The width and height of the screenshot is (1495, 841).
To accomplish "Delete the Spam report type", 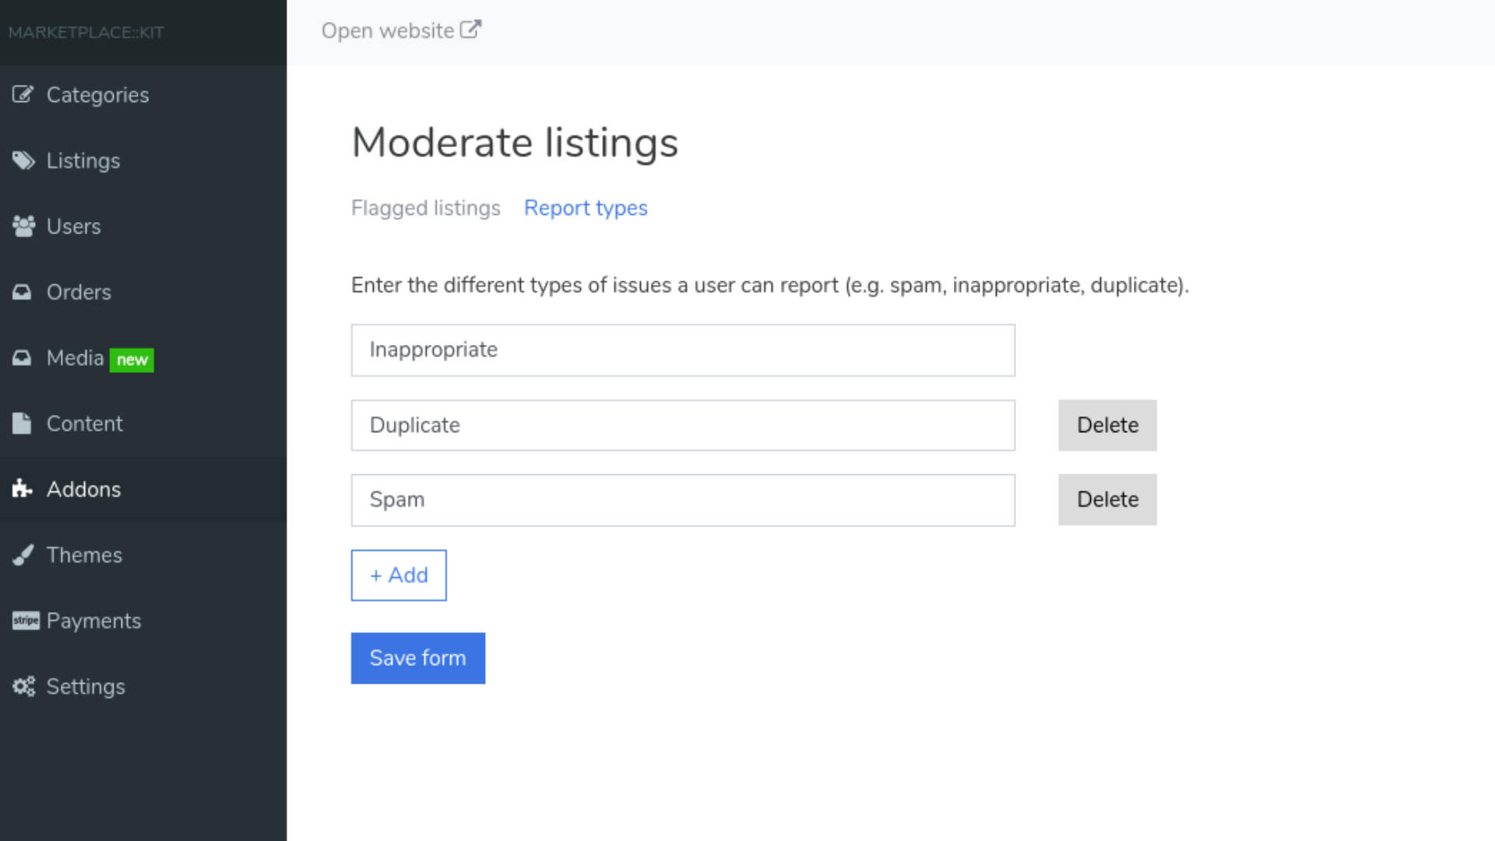I will 1106,500.
